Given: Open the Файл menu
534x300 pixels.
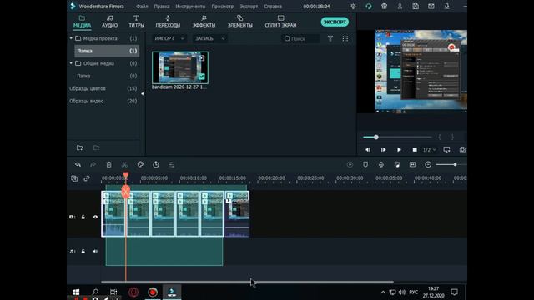Looking at the screenshot, I should (x=142, y=7).
